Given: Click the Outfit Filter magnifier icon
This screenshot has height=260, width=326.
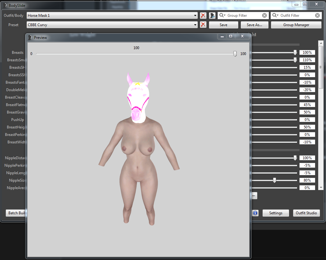Looking at the screenshot, I should click(275, 15).
